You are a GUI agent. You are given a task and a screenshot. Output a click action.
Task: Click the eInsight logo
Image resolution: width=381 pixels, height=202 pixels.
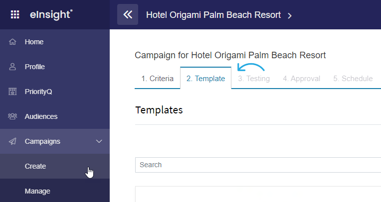(x=51, y=14)
